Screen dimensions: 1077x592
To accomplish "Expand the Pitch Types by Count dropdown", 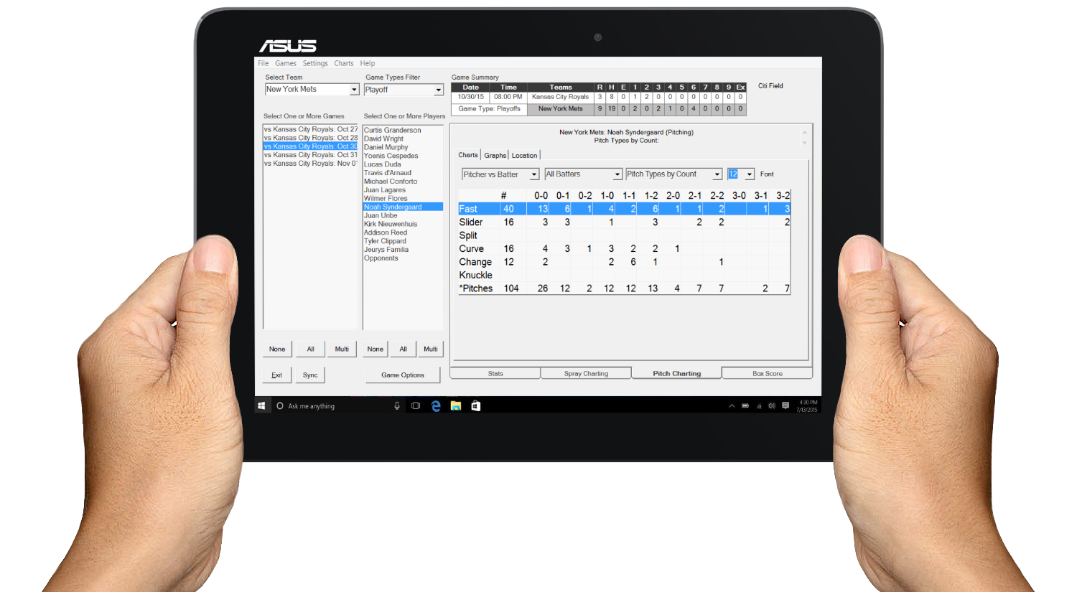I will click(717, 174).
